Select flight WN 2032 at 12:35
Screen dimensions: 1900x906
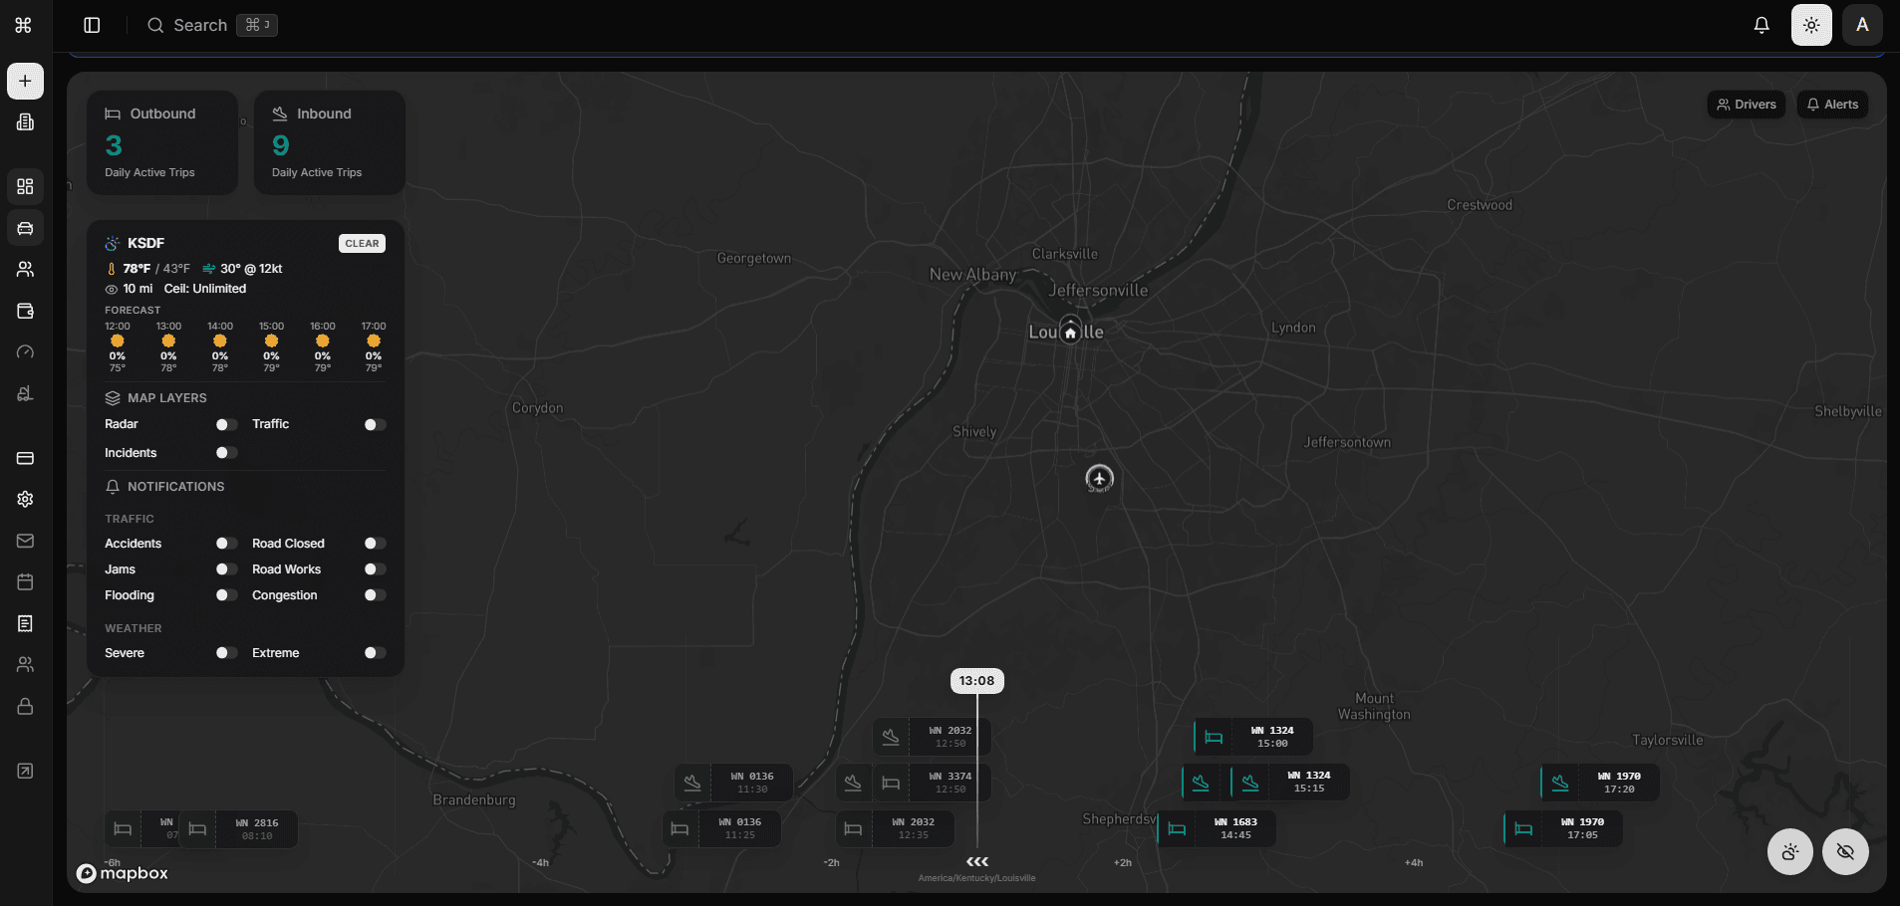pos(895,828)
